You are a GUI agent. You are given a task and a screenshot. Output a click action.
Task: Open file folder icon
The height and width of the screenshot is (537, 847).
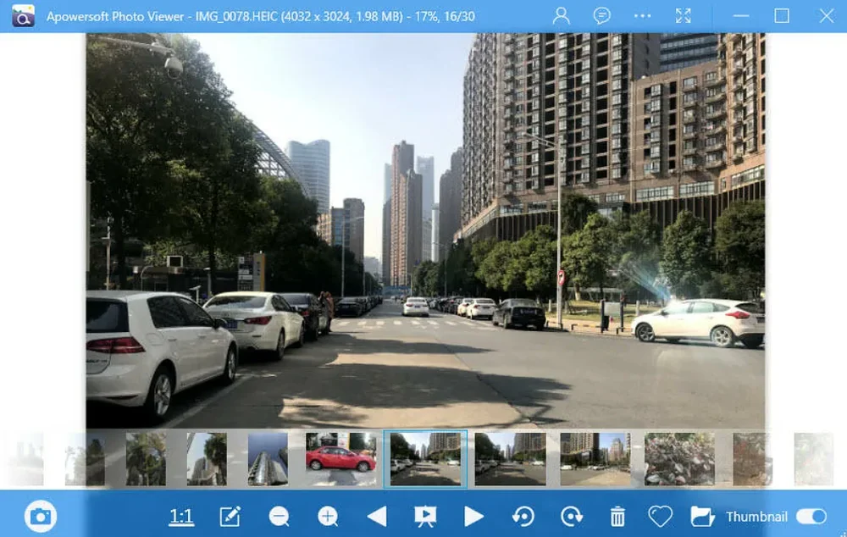702,517
